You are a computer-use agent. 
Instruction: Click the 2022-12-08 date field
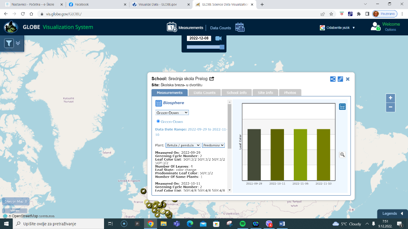199,38
